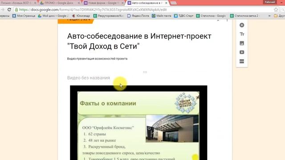The height and width of the screenshot is (160, 285).
Task: Open the Рекрутирование bookmark
Action: (109, 16)
